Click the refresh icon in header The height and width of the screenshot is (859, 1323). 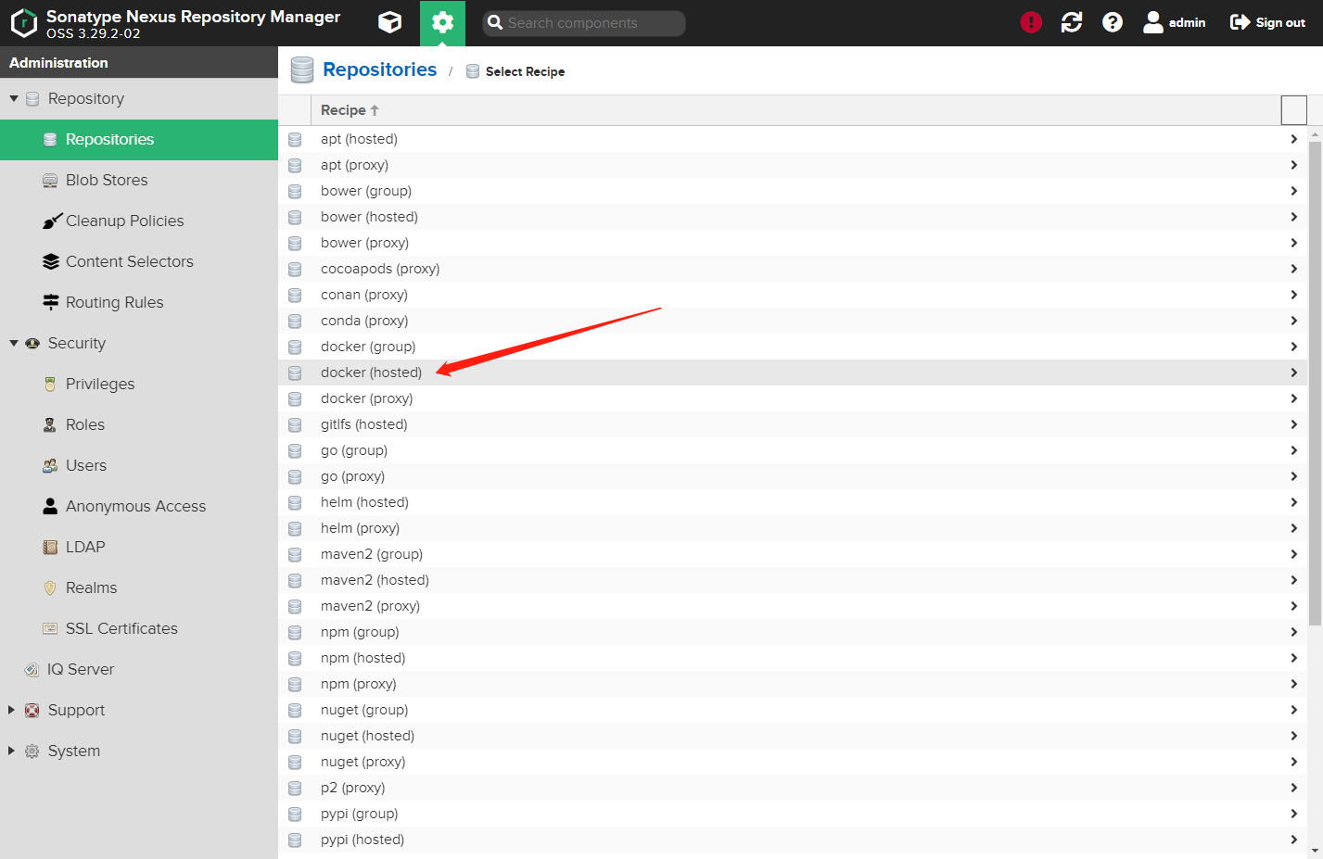1072,22
